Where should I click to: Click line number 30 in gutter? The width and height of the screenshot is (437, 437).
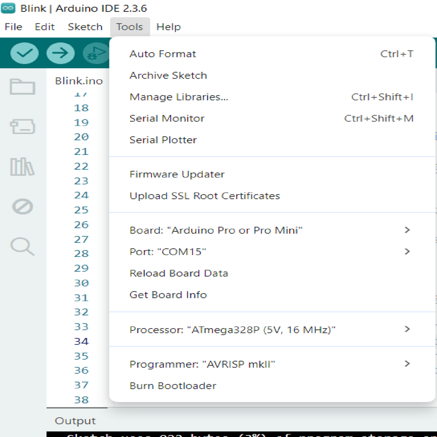tap(81, 283)
